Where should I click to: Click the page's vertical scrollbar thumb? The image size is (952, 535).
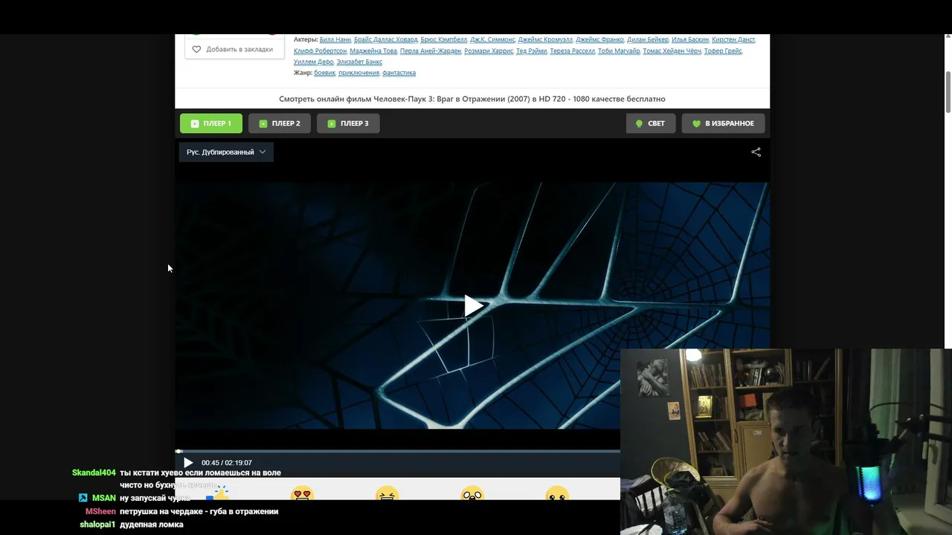tap(948, 93)
